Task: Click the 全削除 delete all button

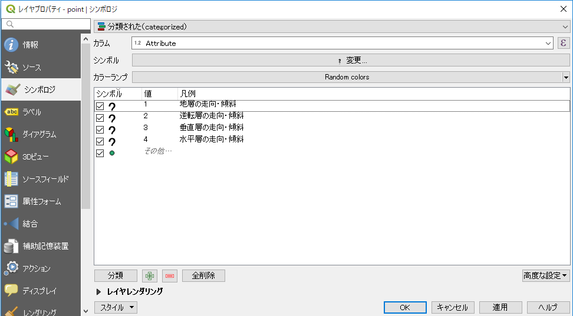Action: coord(203,276)
